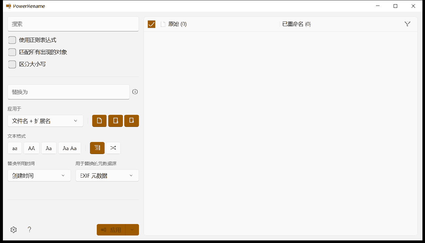Image resolution: width=425 pixels, height=243 pixels.
Task: Click the info icon beside 替换为
Action: pos(135,92)
